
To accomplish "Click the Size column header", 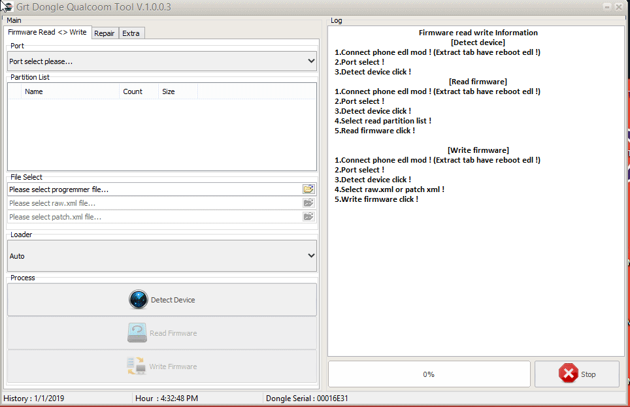I will click(x=178, y=91).
